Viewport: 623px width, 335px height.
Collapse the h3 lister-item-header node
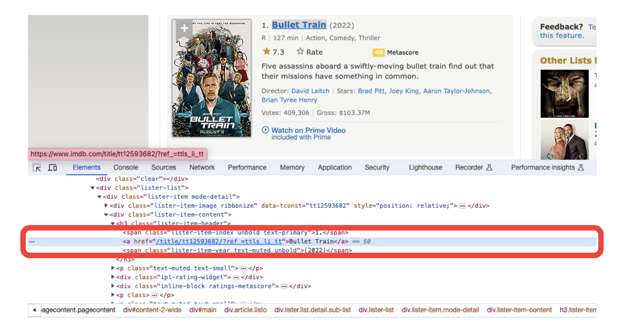112,223
